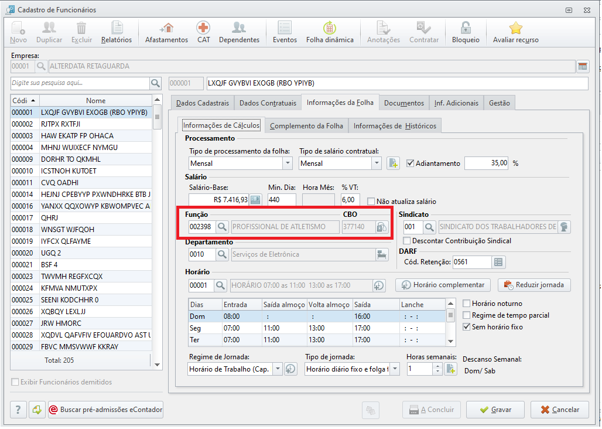The image size is (602, 429).
Task: Expand Regime de Jornada dropdown
Action: coord(278,369)
